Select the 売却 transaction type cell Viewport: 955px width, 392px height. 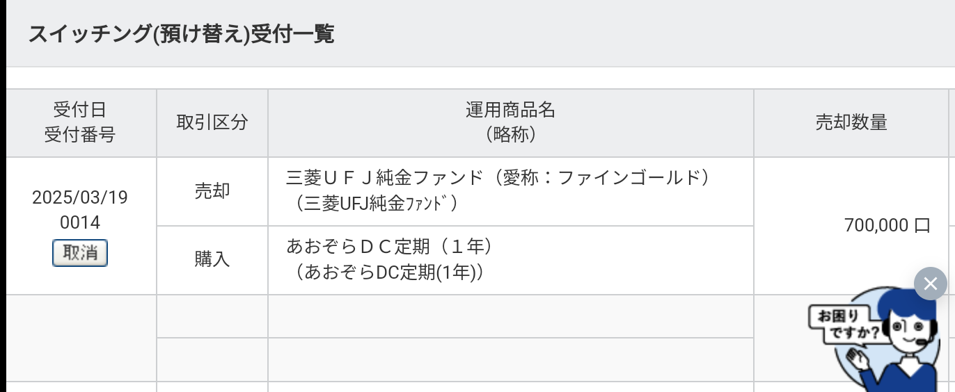[x=212, y=191]
